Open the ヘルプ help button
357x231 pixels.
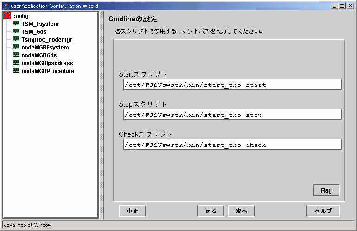click(x=323, y=211)
